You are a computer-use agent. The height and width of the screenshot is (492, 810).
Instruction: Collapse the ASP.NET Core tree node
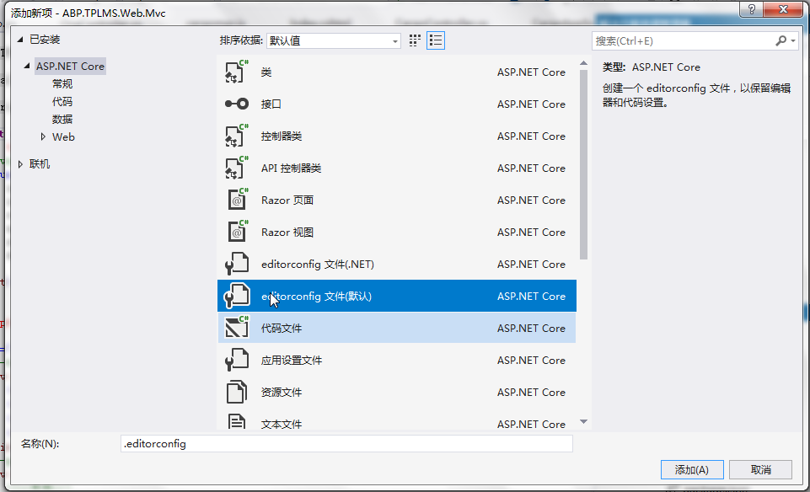(x=27, y=66)
